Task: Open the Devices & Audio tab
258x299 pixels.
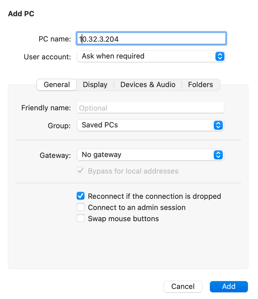Action: coord(148,85)
